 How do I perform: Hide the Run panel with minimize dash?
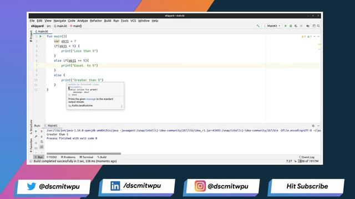coord(318,125)
